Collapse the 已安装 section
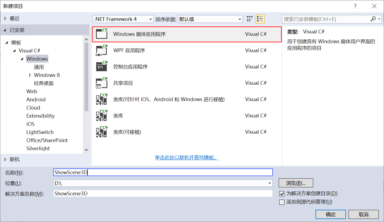The height and width of the screenshot is (222, 384). 5,30
